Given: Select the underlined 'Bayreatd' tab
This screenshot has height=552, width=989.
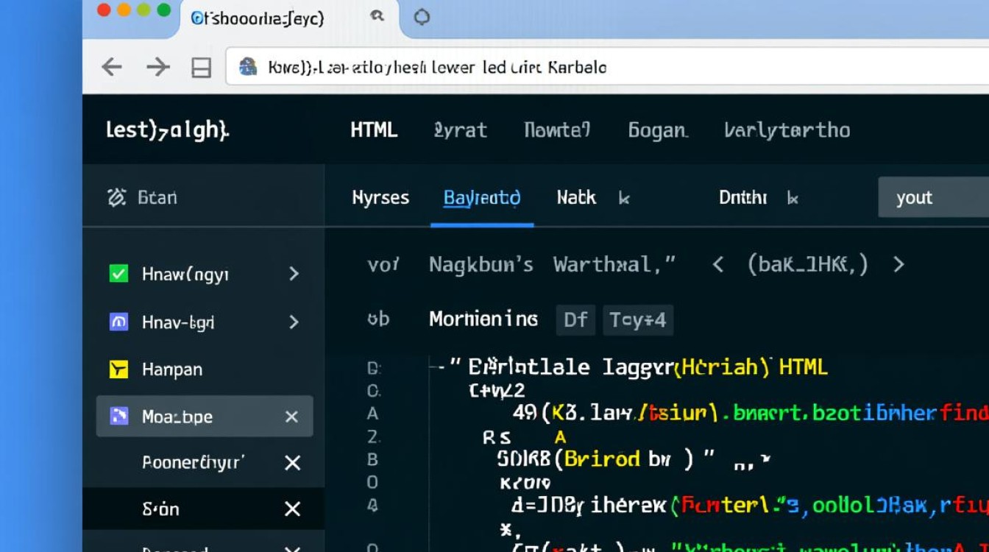Looking at the screenshot, I should tap(482, 197).
